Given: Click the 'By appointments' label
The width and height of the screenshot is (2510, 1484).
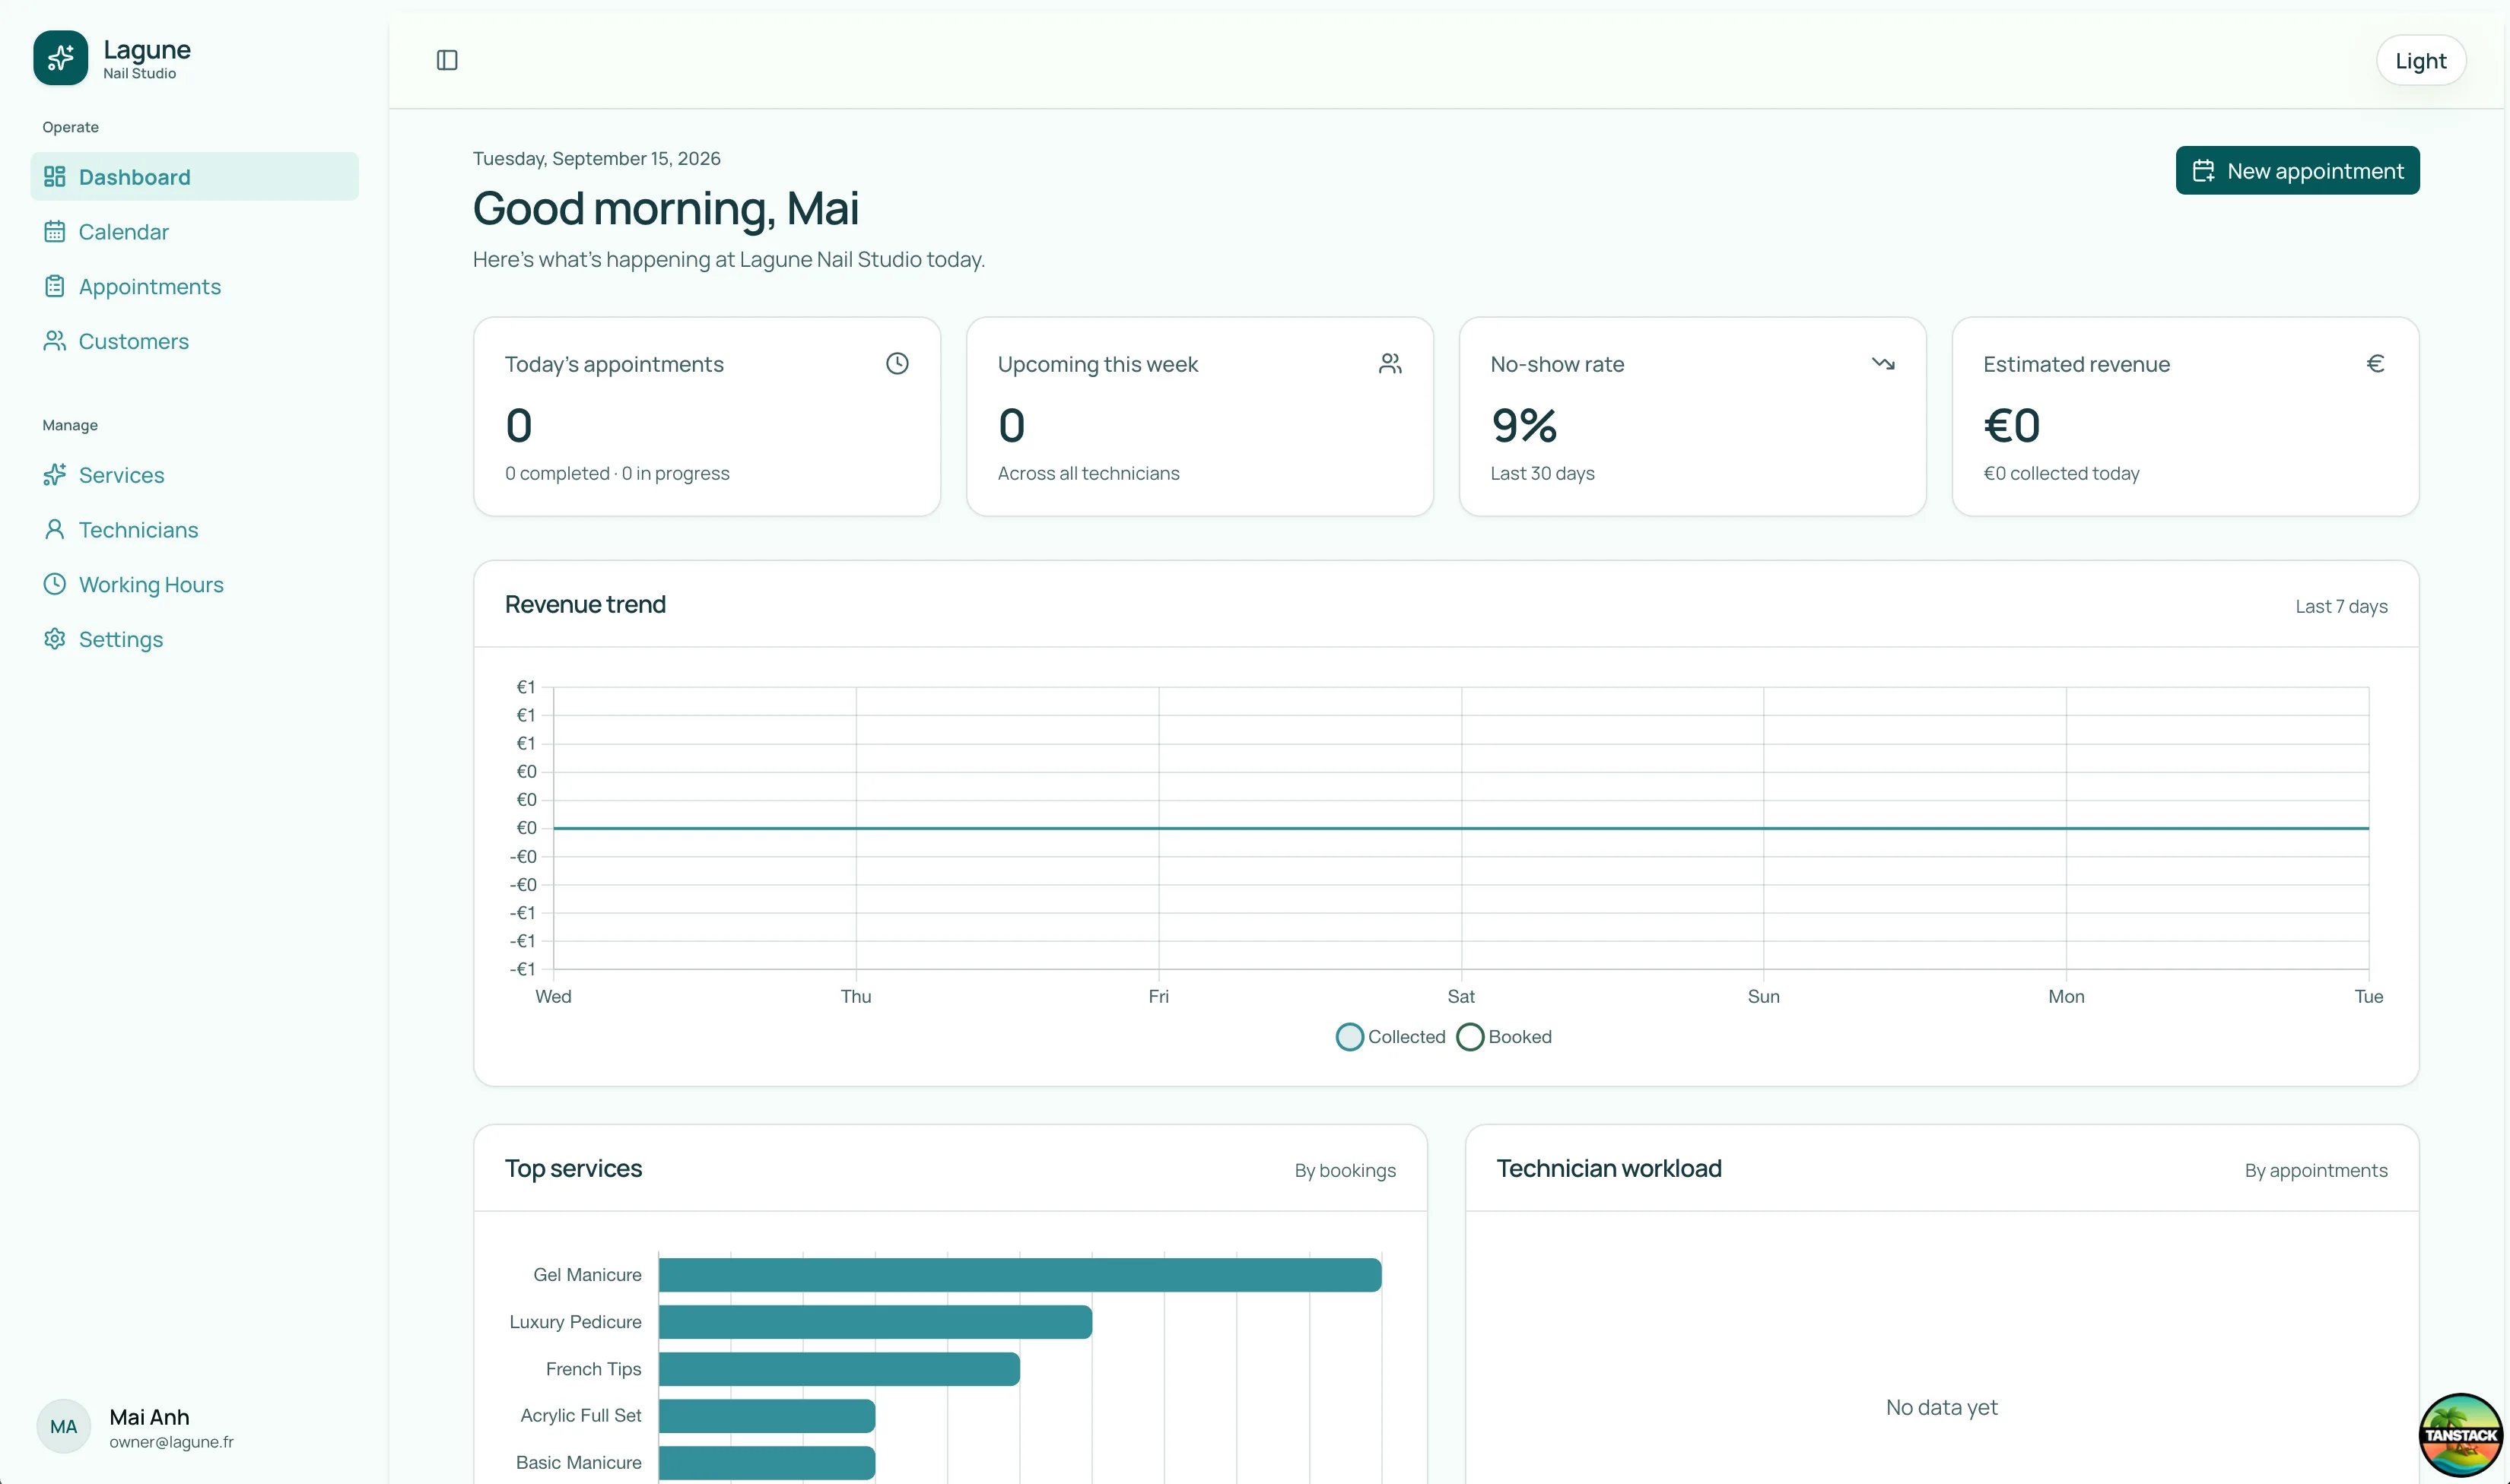Looking at the screenshot, I should click(x=2315, y=1171).
